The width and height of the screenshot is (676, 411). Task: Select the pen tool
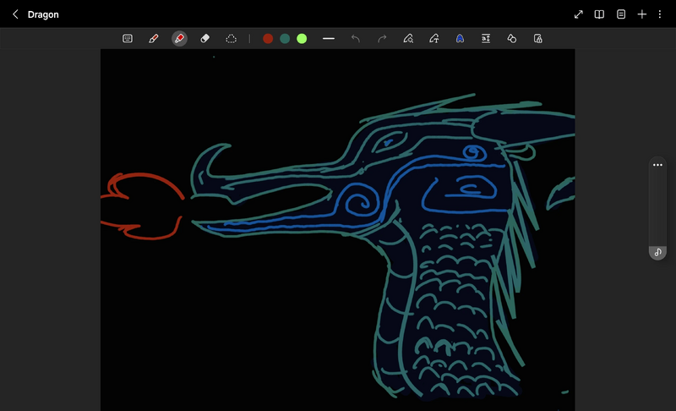153,39
